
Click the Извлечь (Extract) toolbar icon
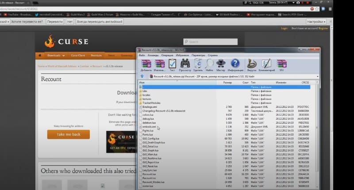160,65
